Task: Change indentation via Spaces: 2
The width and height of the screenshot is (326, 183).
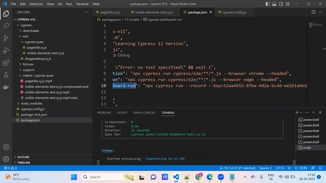Action: (265, 168)
